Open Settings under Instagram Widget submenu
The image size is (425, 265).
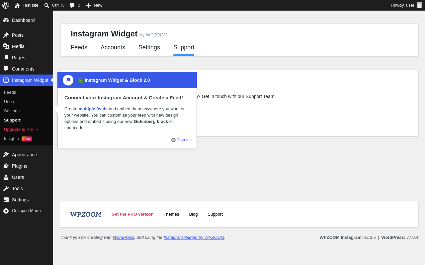point(12,111)
